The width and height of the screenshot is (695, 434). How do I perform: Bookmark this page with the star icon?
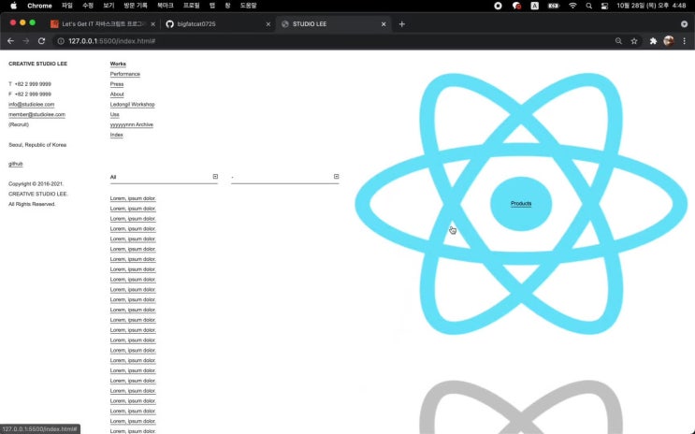(x=634, y=41)
